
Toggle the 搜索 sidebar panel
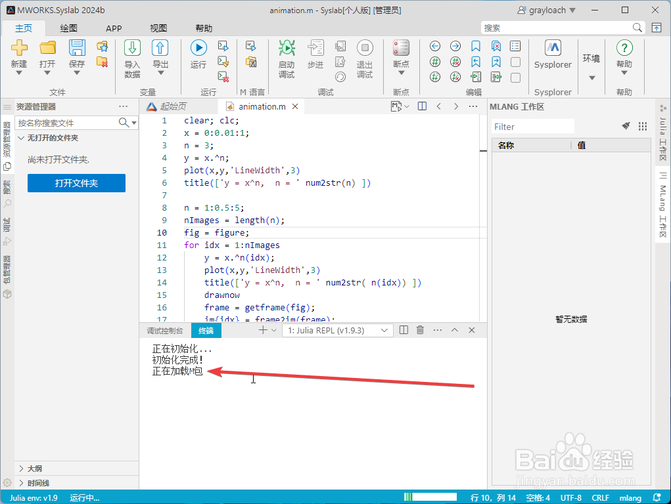click(x=7, y=194)
